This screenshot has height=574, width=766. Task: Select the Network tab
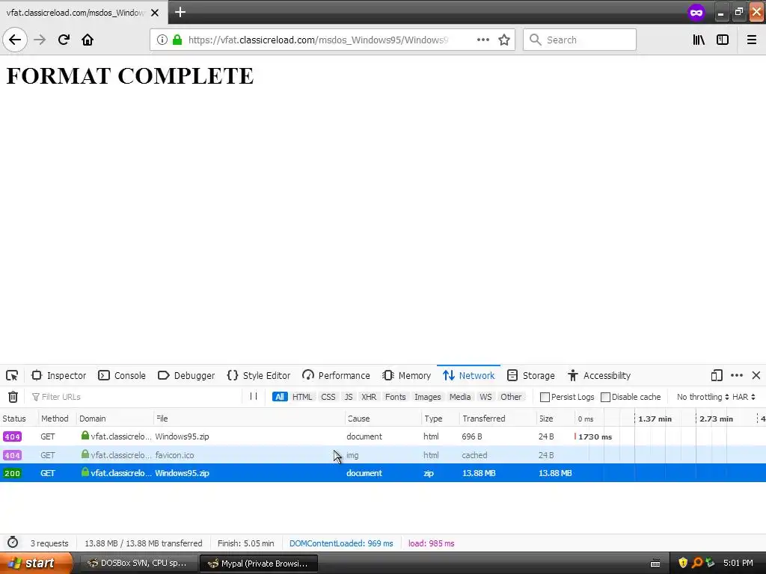[468, 375]
